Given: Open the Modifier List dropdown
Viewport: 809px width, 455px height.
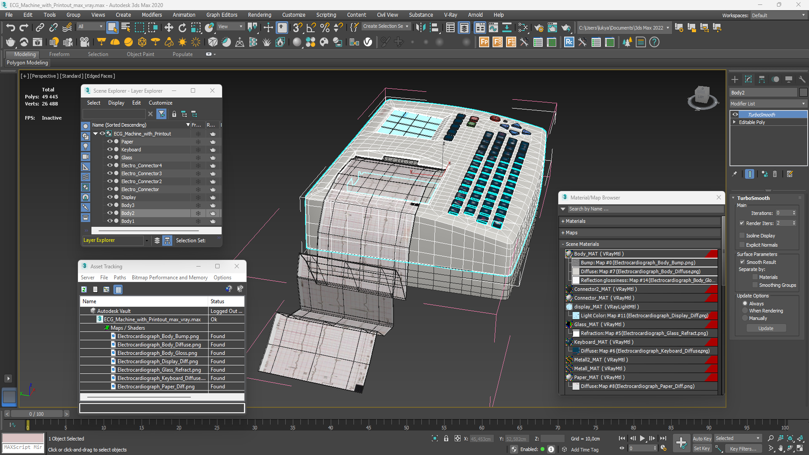Looking at the screenshot, I should [768, 104].
